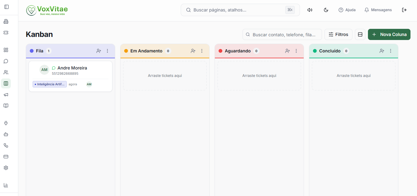Assign user in Concluído column
This screenshot has height=196, width=417.
coord(382,51)
